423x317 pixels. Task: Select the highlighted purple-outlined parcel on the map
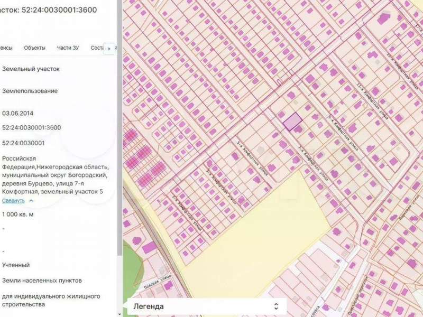tap(292, 122)
